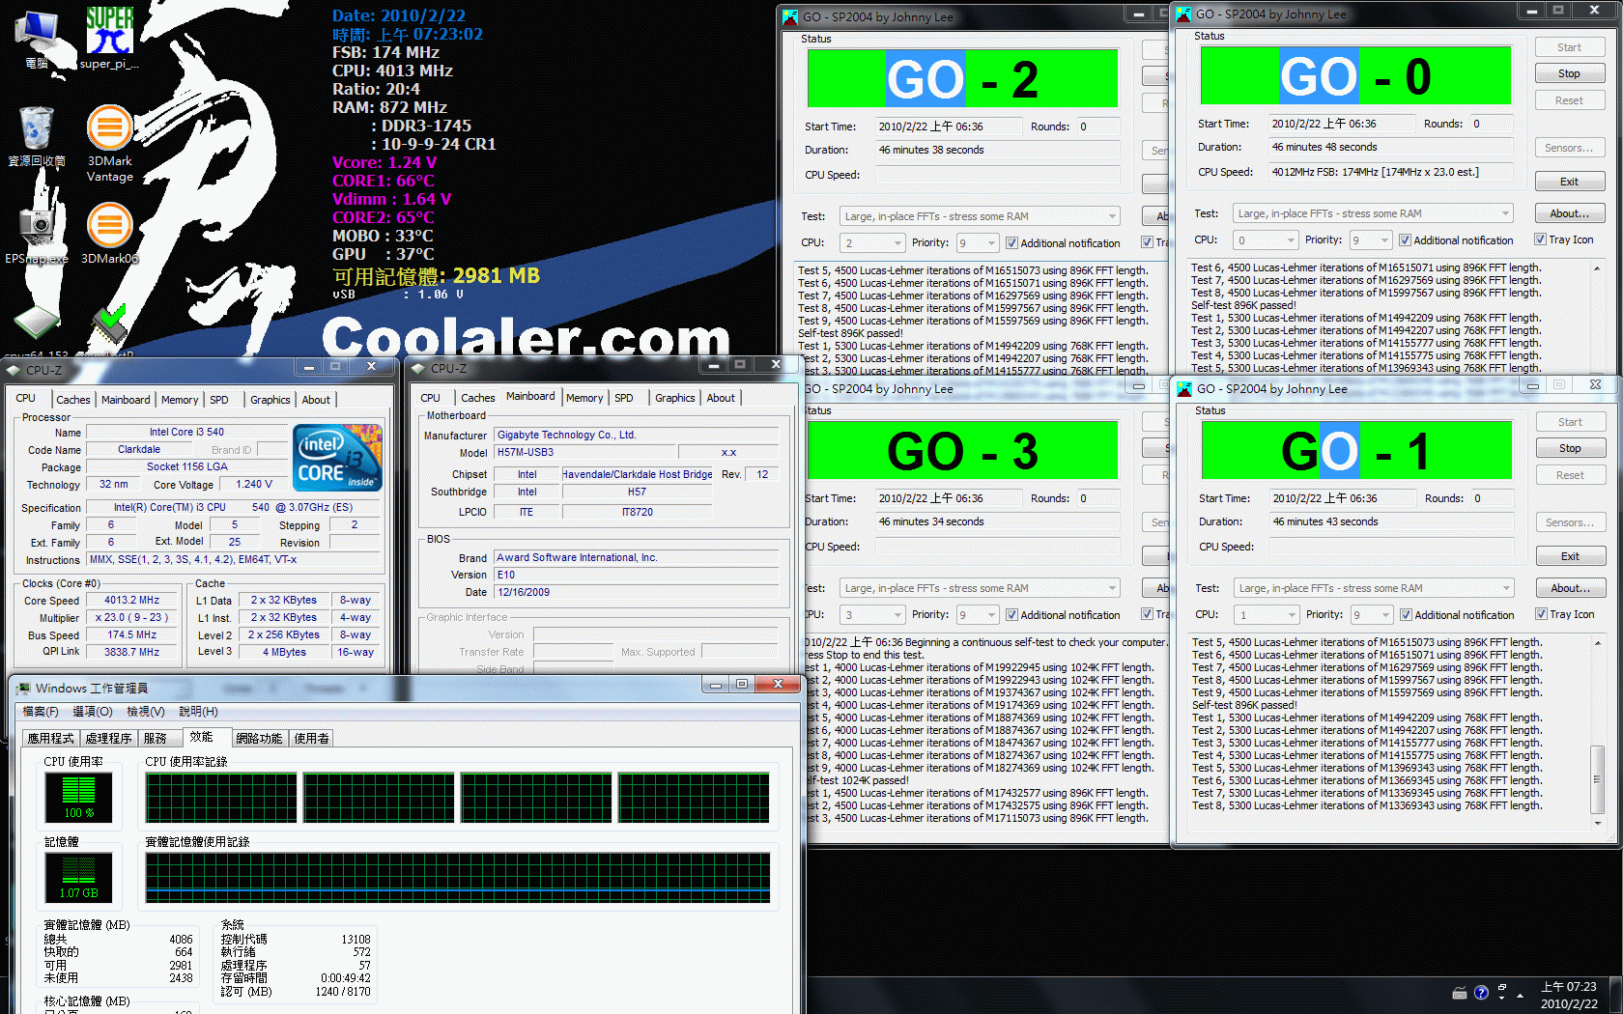Switch to Caches tab in left CPU-Z window
1623x1014 pixels.
(73, 400)
